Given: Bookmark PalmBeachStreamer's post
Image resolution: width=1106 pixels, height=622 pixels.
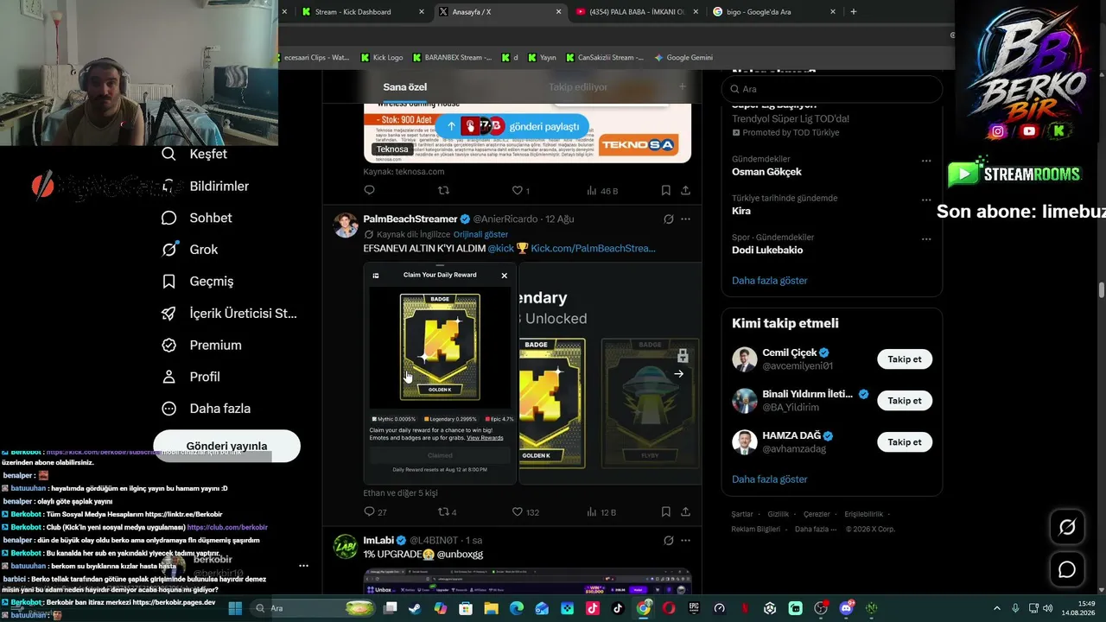Looking at the screenshot, I should [x=665, y=511].
